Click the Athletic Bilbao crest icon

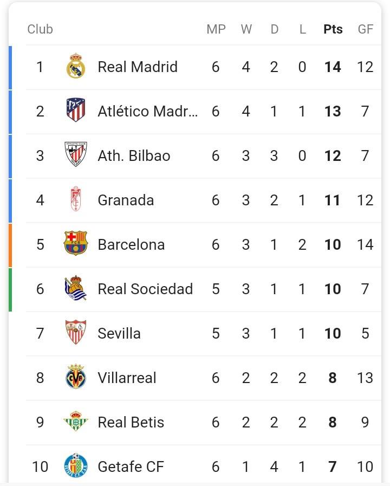(76, 154)
